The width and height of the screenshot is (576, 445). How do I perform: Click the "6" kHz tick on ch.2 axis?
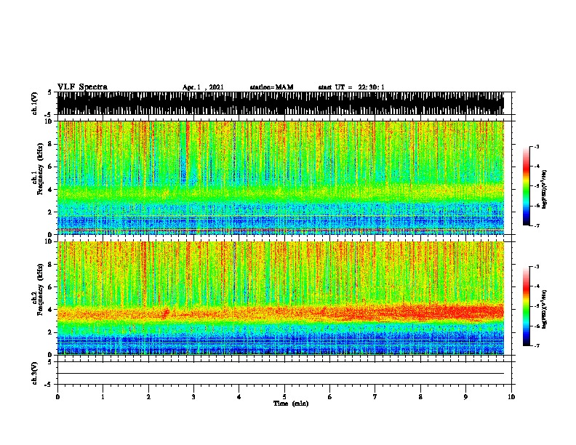point(51,286)
